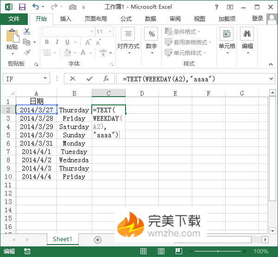Click the Undo arrow icon
278x257 pixels.
point(36,7)
